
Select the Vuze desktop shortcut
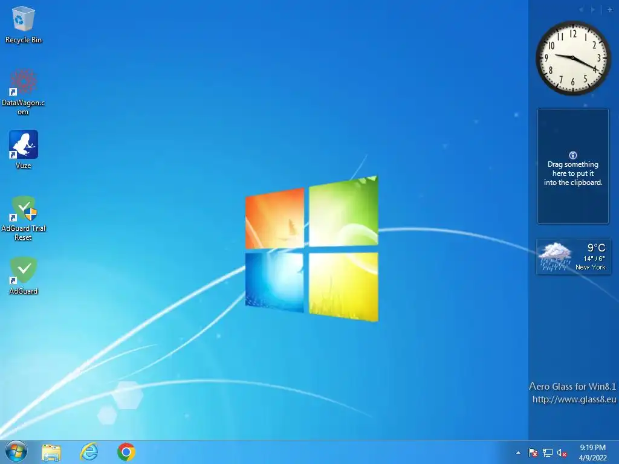pyautogui.click(x=24, y=150)
